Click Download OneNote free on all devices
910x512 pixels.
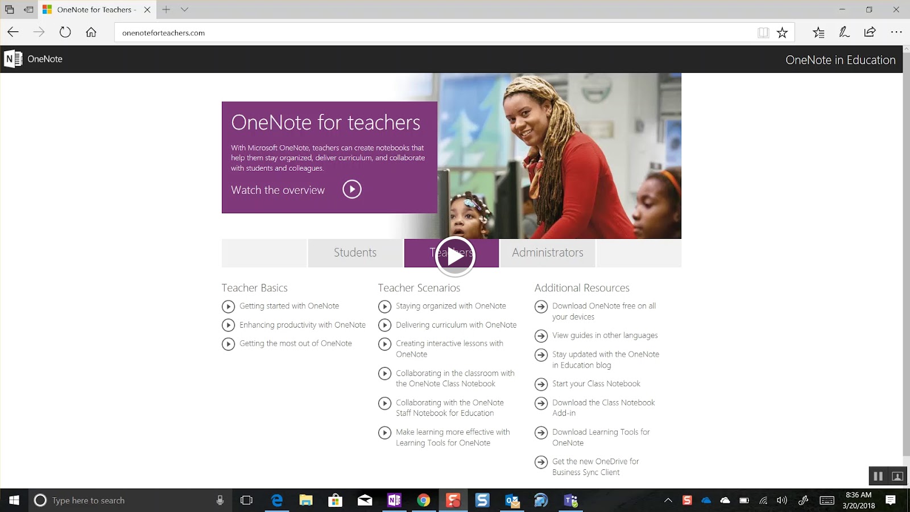tap(603, 311)
